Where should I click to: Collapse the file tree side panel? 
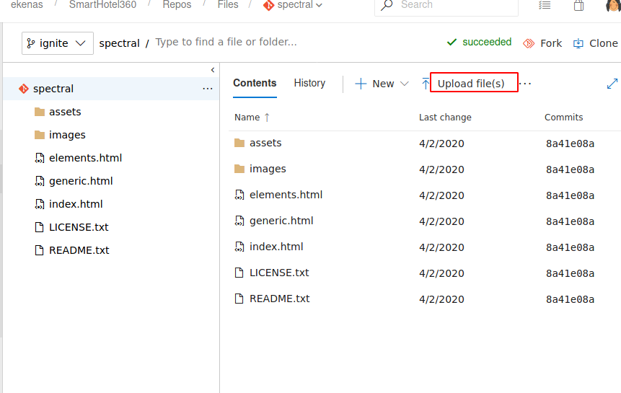[x=213, y=70]
